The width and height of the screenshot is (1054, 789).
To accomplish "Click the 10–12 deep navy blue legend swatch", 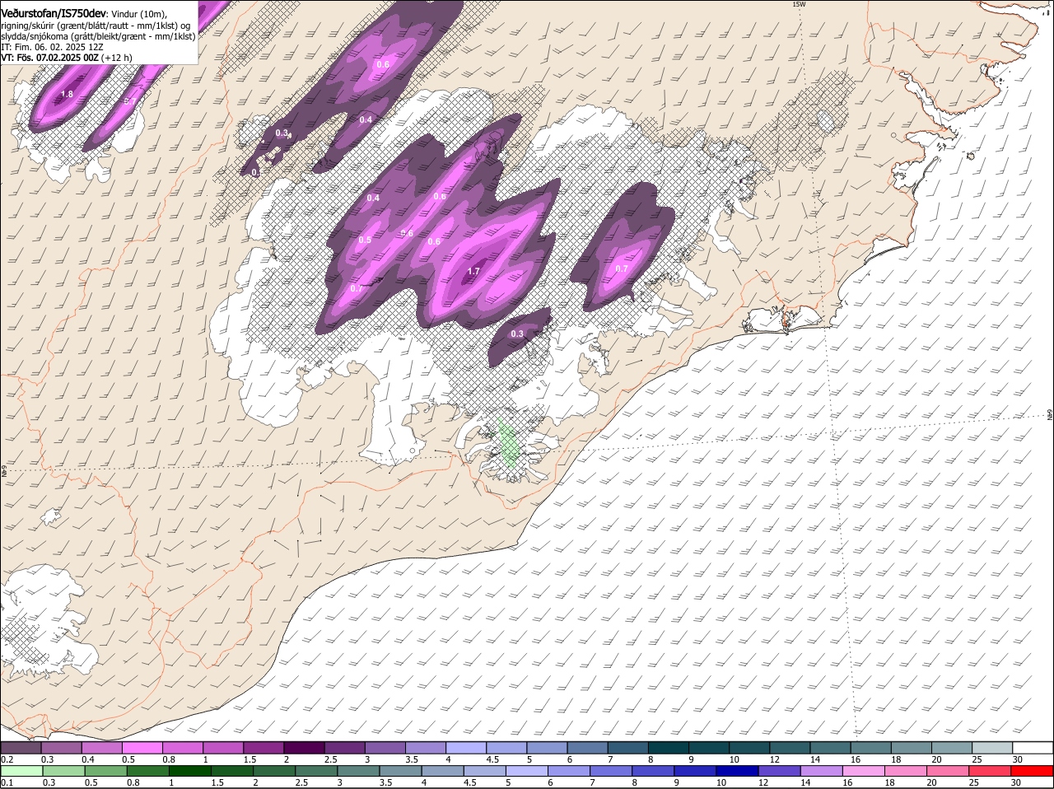I will click(x=737, y=771).
